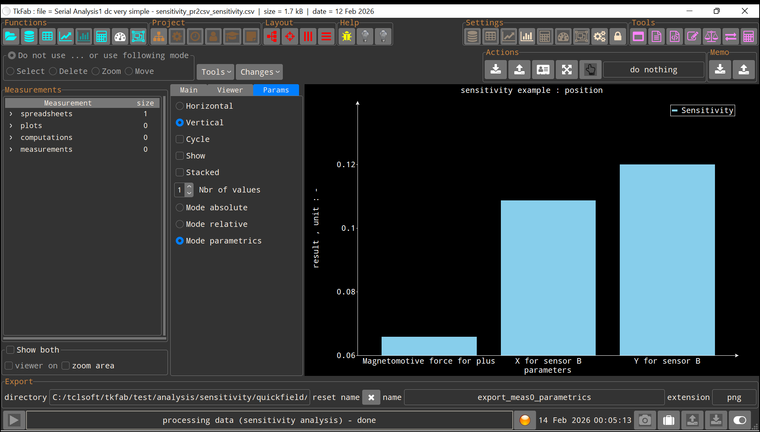Select the Horizontal radio button
The height and width of the screenshot is (432, 760).
180,106
